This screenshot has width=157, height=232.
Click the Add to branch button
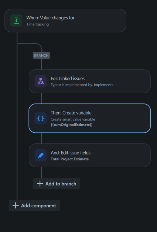[56, 183]
